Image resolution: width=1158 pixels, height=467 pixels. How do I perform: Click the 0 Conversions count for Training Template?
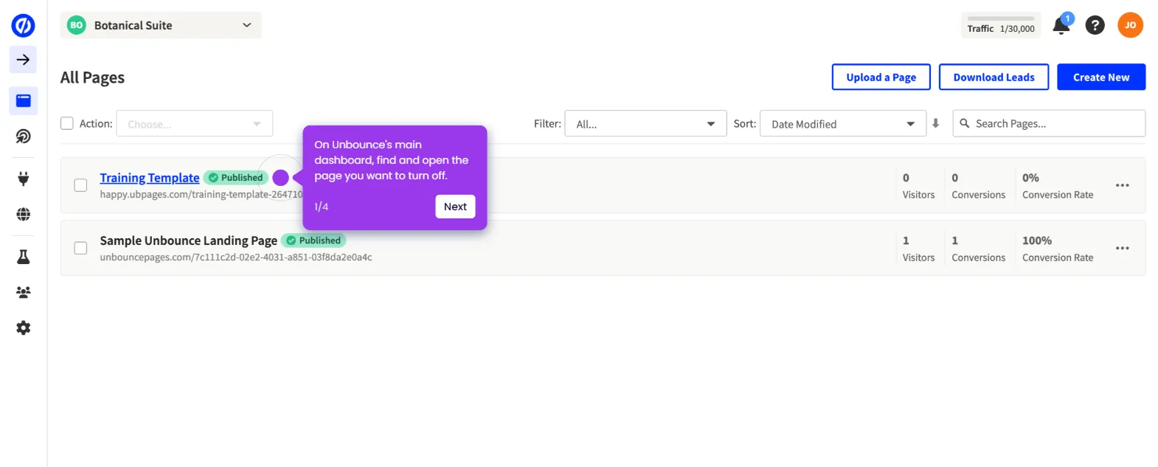pos(955,178)
